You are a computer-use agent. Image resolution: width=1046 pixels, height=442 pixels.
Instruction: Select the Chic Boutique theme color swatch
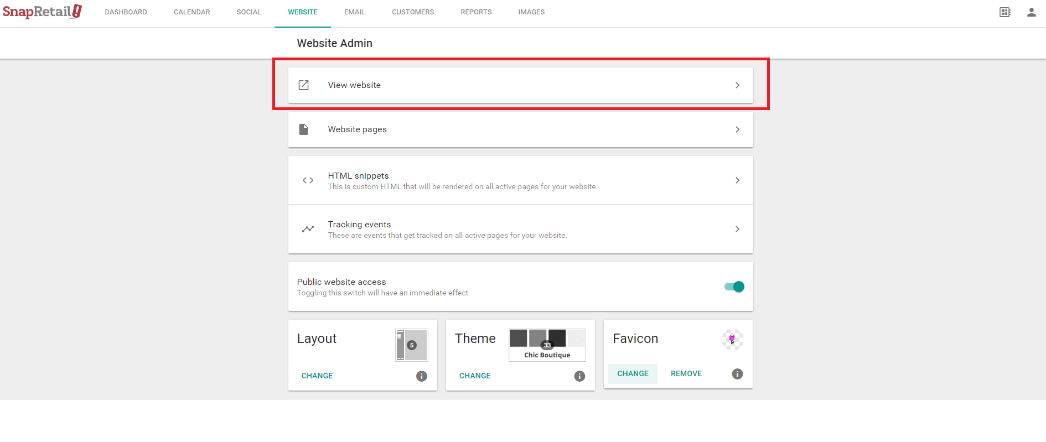[x=547, y=345]
